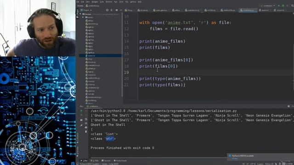Image resolution: width=294 pixels, height=165 pixels.
Task: Select anime.txt in the project tree
Action: [x=101, y=56]
